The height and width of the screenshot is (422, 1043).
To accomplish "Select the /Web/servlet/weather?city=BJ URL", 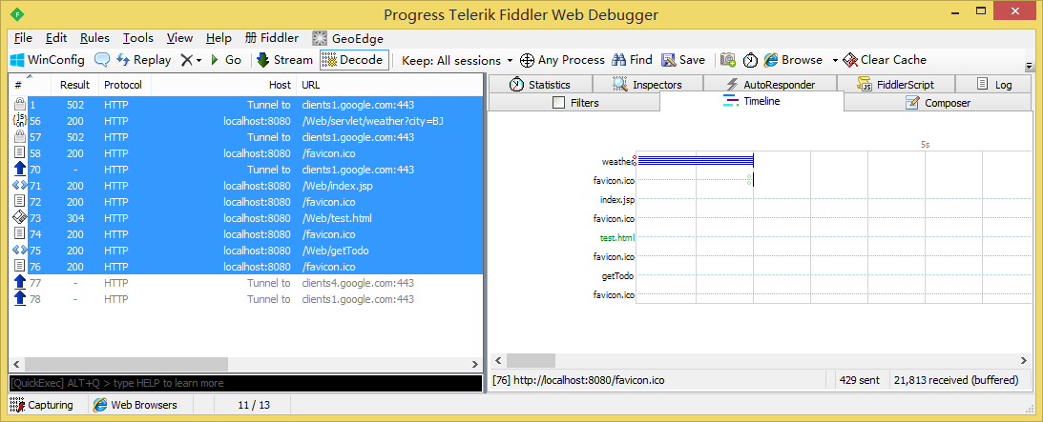I will pos(372,121).
